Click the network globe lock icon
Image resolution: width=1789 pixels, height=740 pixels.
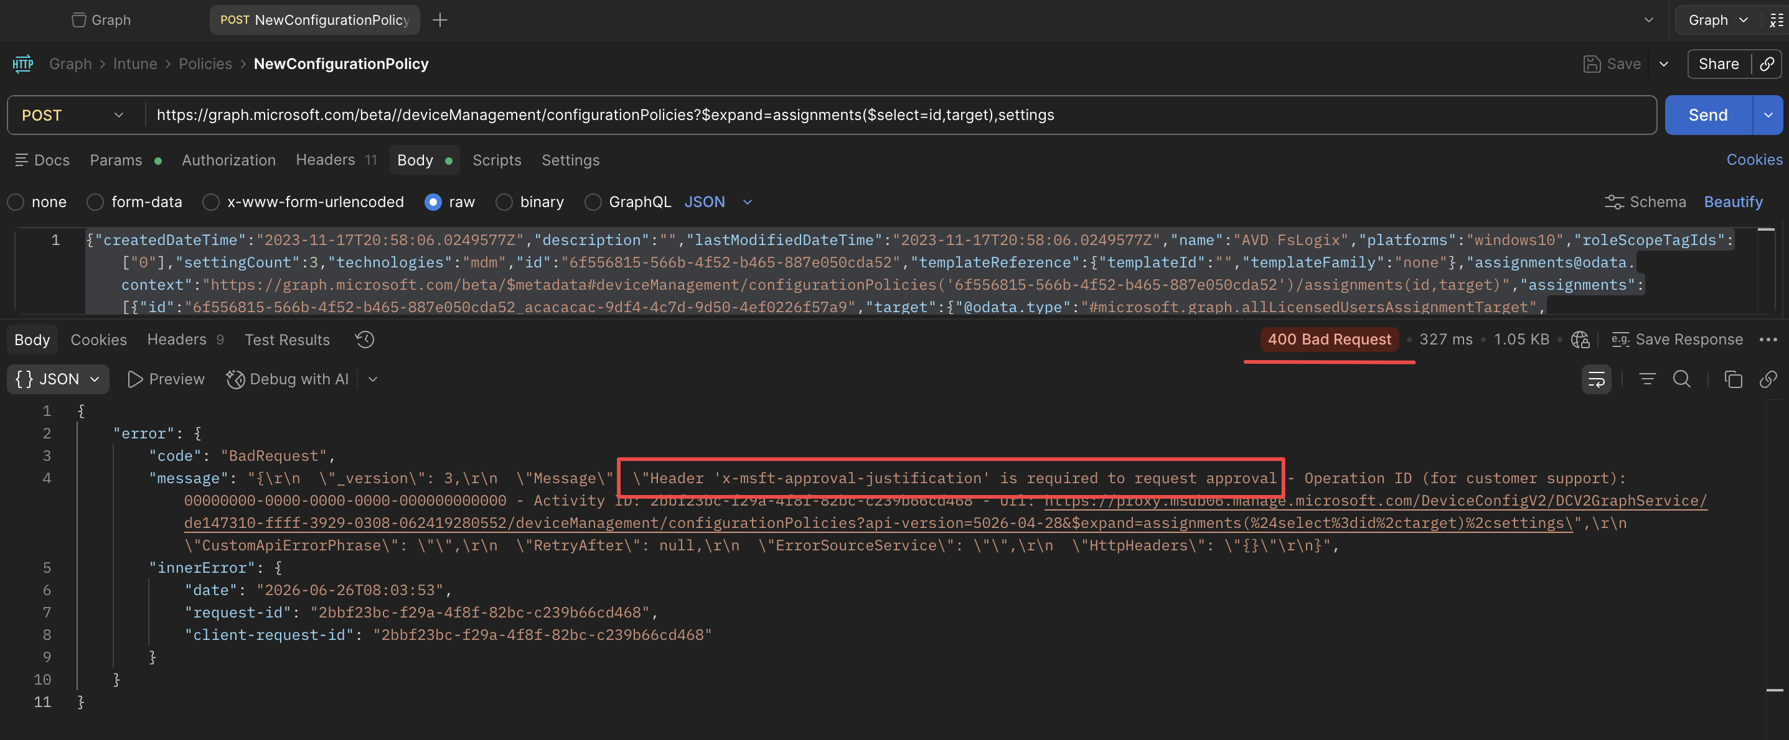point(1580,339)
